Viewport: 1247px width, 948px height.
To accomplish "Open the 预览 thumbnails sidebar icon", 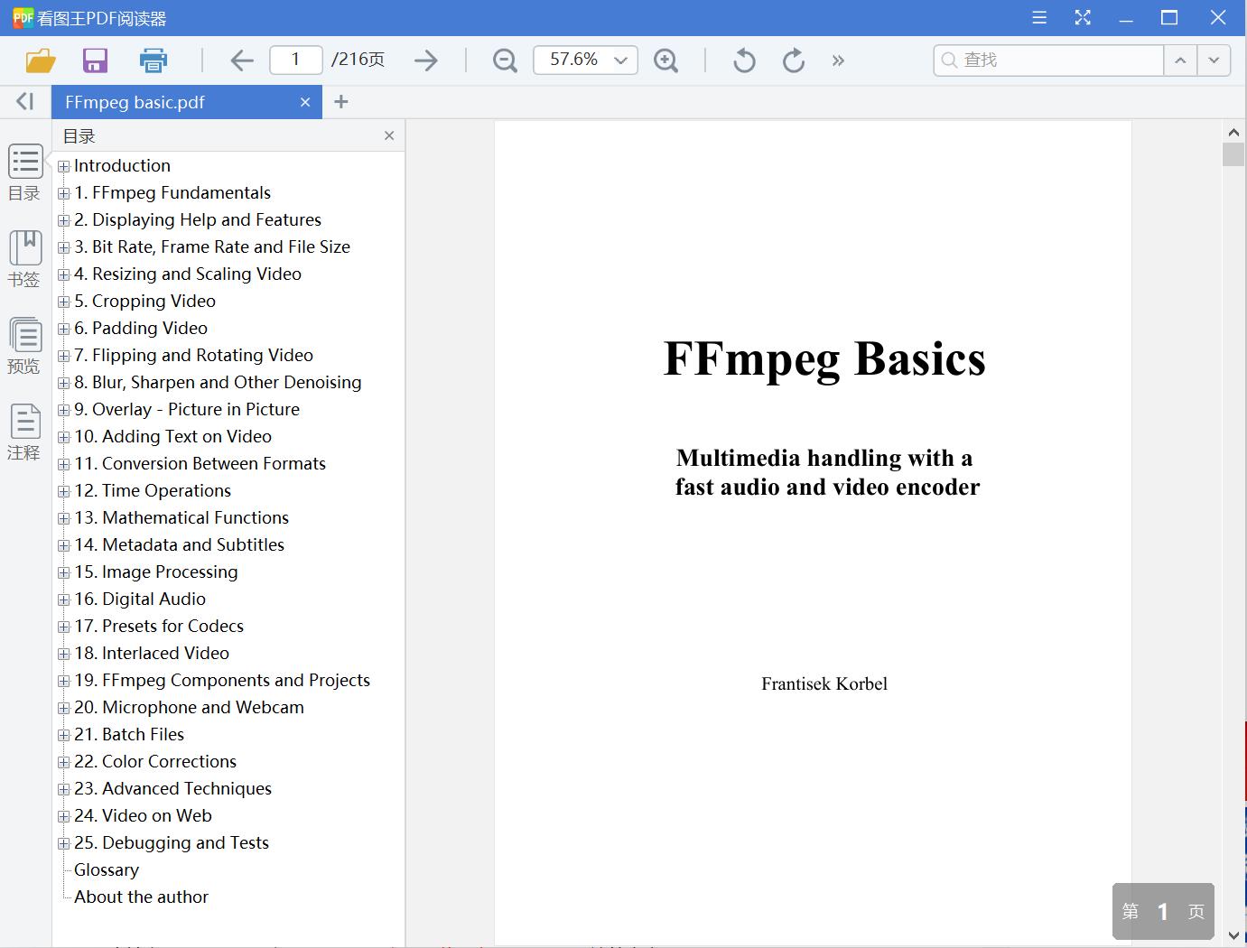I will coord(25,346).
